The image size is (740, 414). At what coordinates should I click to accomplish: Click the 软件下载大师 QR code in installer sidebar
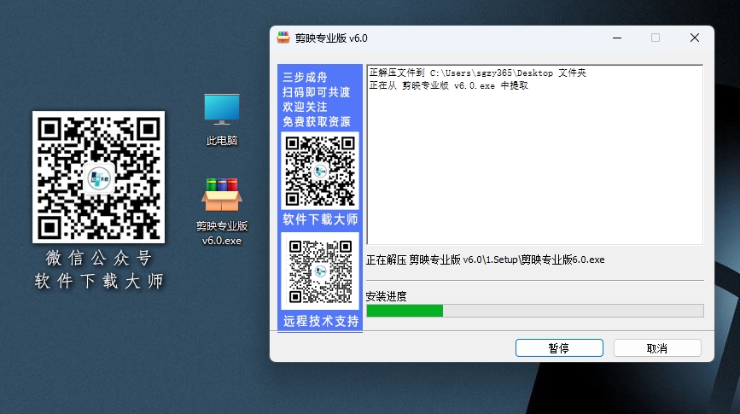pos(320,171)
